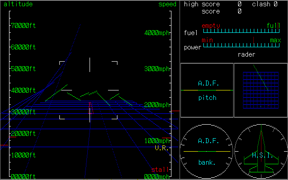Click the bottom-right bracket of the targeting reticle
Viewport: 288px width, 180px height.
114,117
